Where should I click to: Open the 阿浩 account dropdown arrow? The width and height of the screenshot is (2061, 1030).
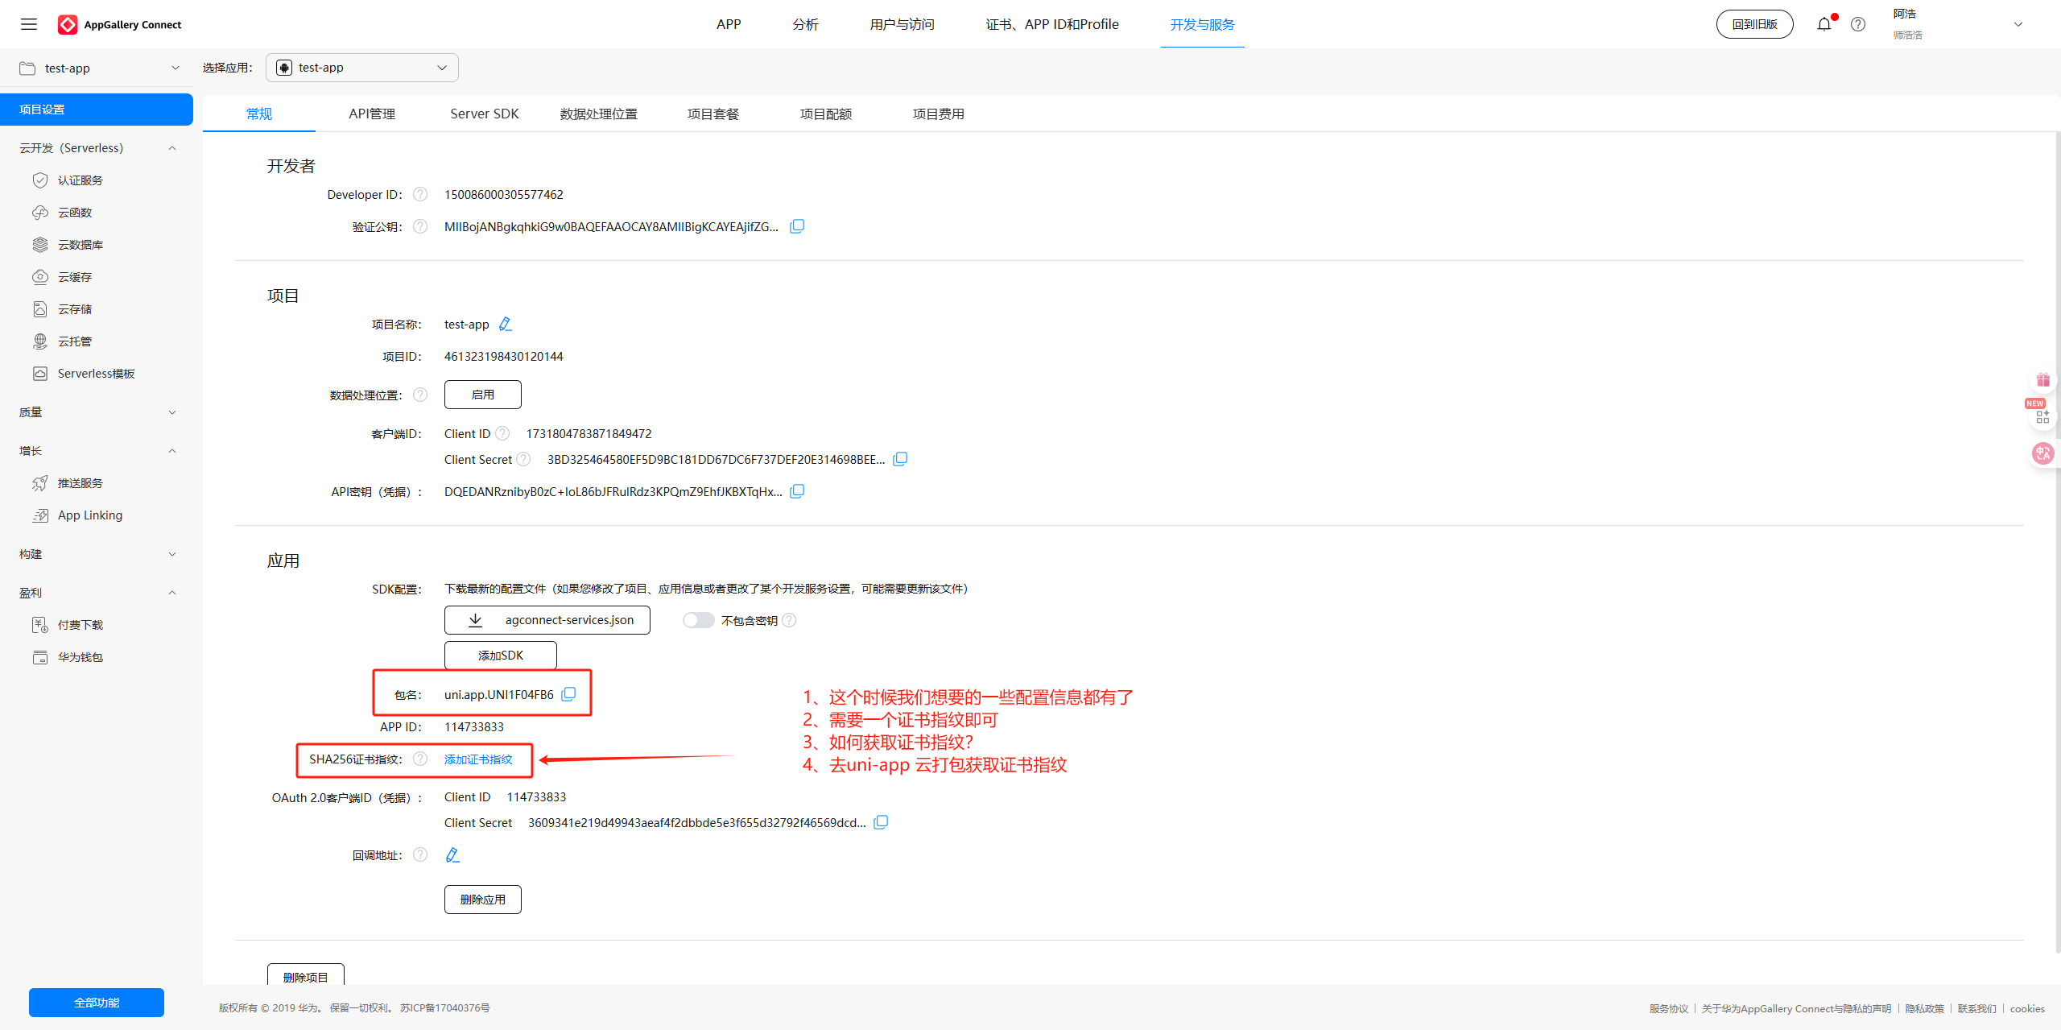pyautogui.click(x=2018, y=24)
